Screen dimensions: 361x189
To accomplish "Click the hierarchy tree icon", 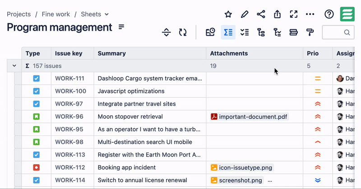I will pos(261,32).
